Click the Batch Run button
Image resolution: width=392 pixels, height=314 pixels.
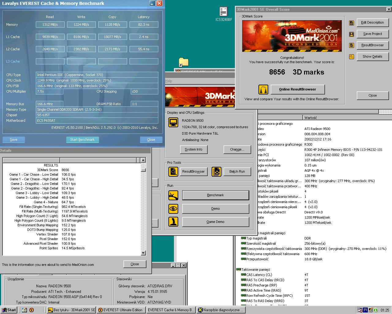(237, 171)
